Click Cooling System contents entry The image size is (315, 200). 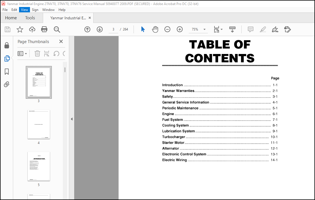[x=220, y=125]
